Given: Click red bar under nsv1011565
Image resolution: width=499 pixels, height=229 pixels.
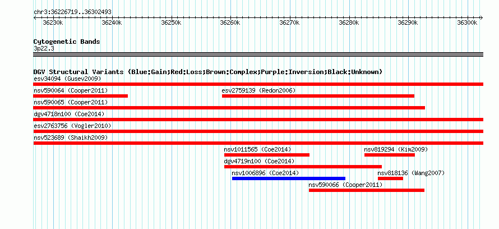Looking at the screenshot, I should point(267,155).
